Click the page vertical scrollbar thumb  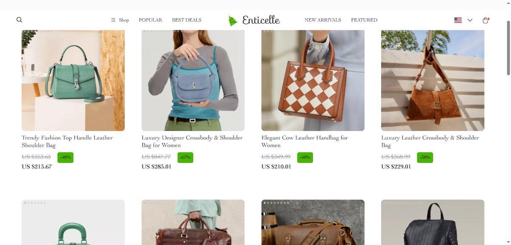tap(508, 47)
